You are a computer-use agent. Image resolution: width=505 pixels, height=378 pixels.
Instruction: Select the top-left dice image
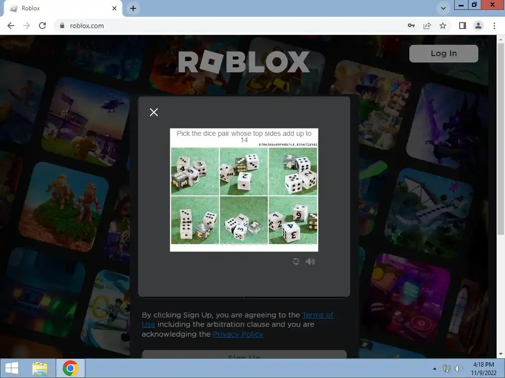pyautogui.click(x=195, y=171)
